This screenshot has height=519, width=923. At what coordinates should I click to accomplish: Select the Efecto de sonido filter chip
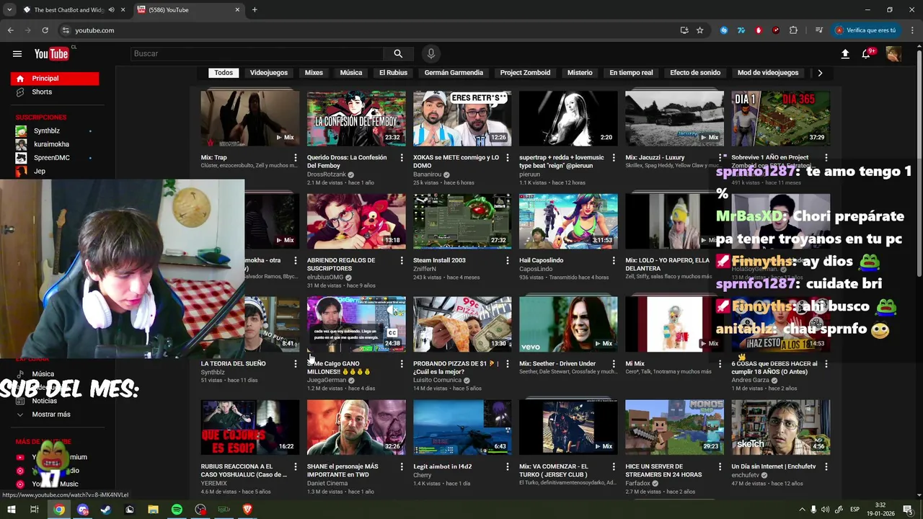(x=695, y=73)
